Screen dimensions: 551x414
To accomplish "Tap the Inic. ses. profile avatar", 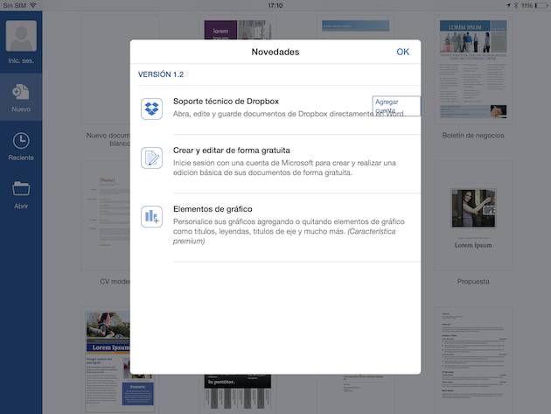I will point(21,37).
